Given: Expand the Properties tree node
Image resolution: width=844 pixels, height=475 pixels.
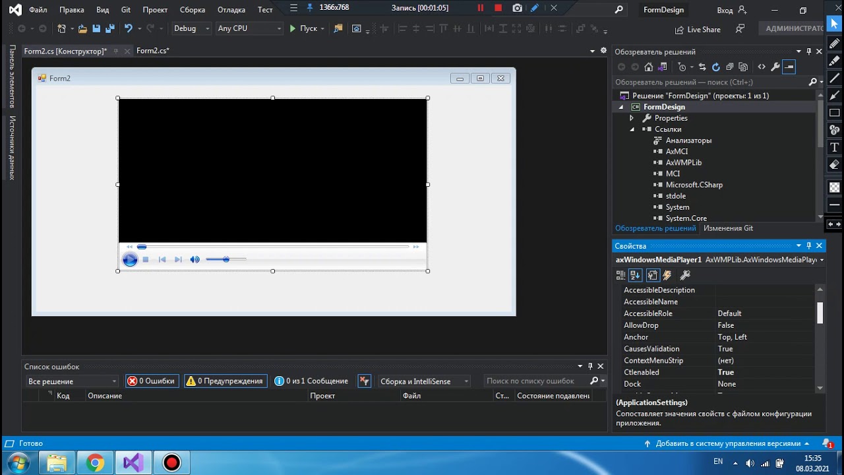Looking at the screenshot, I should coord(632,118).
